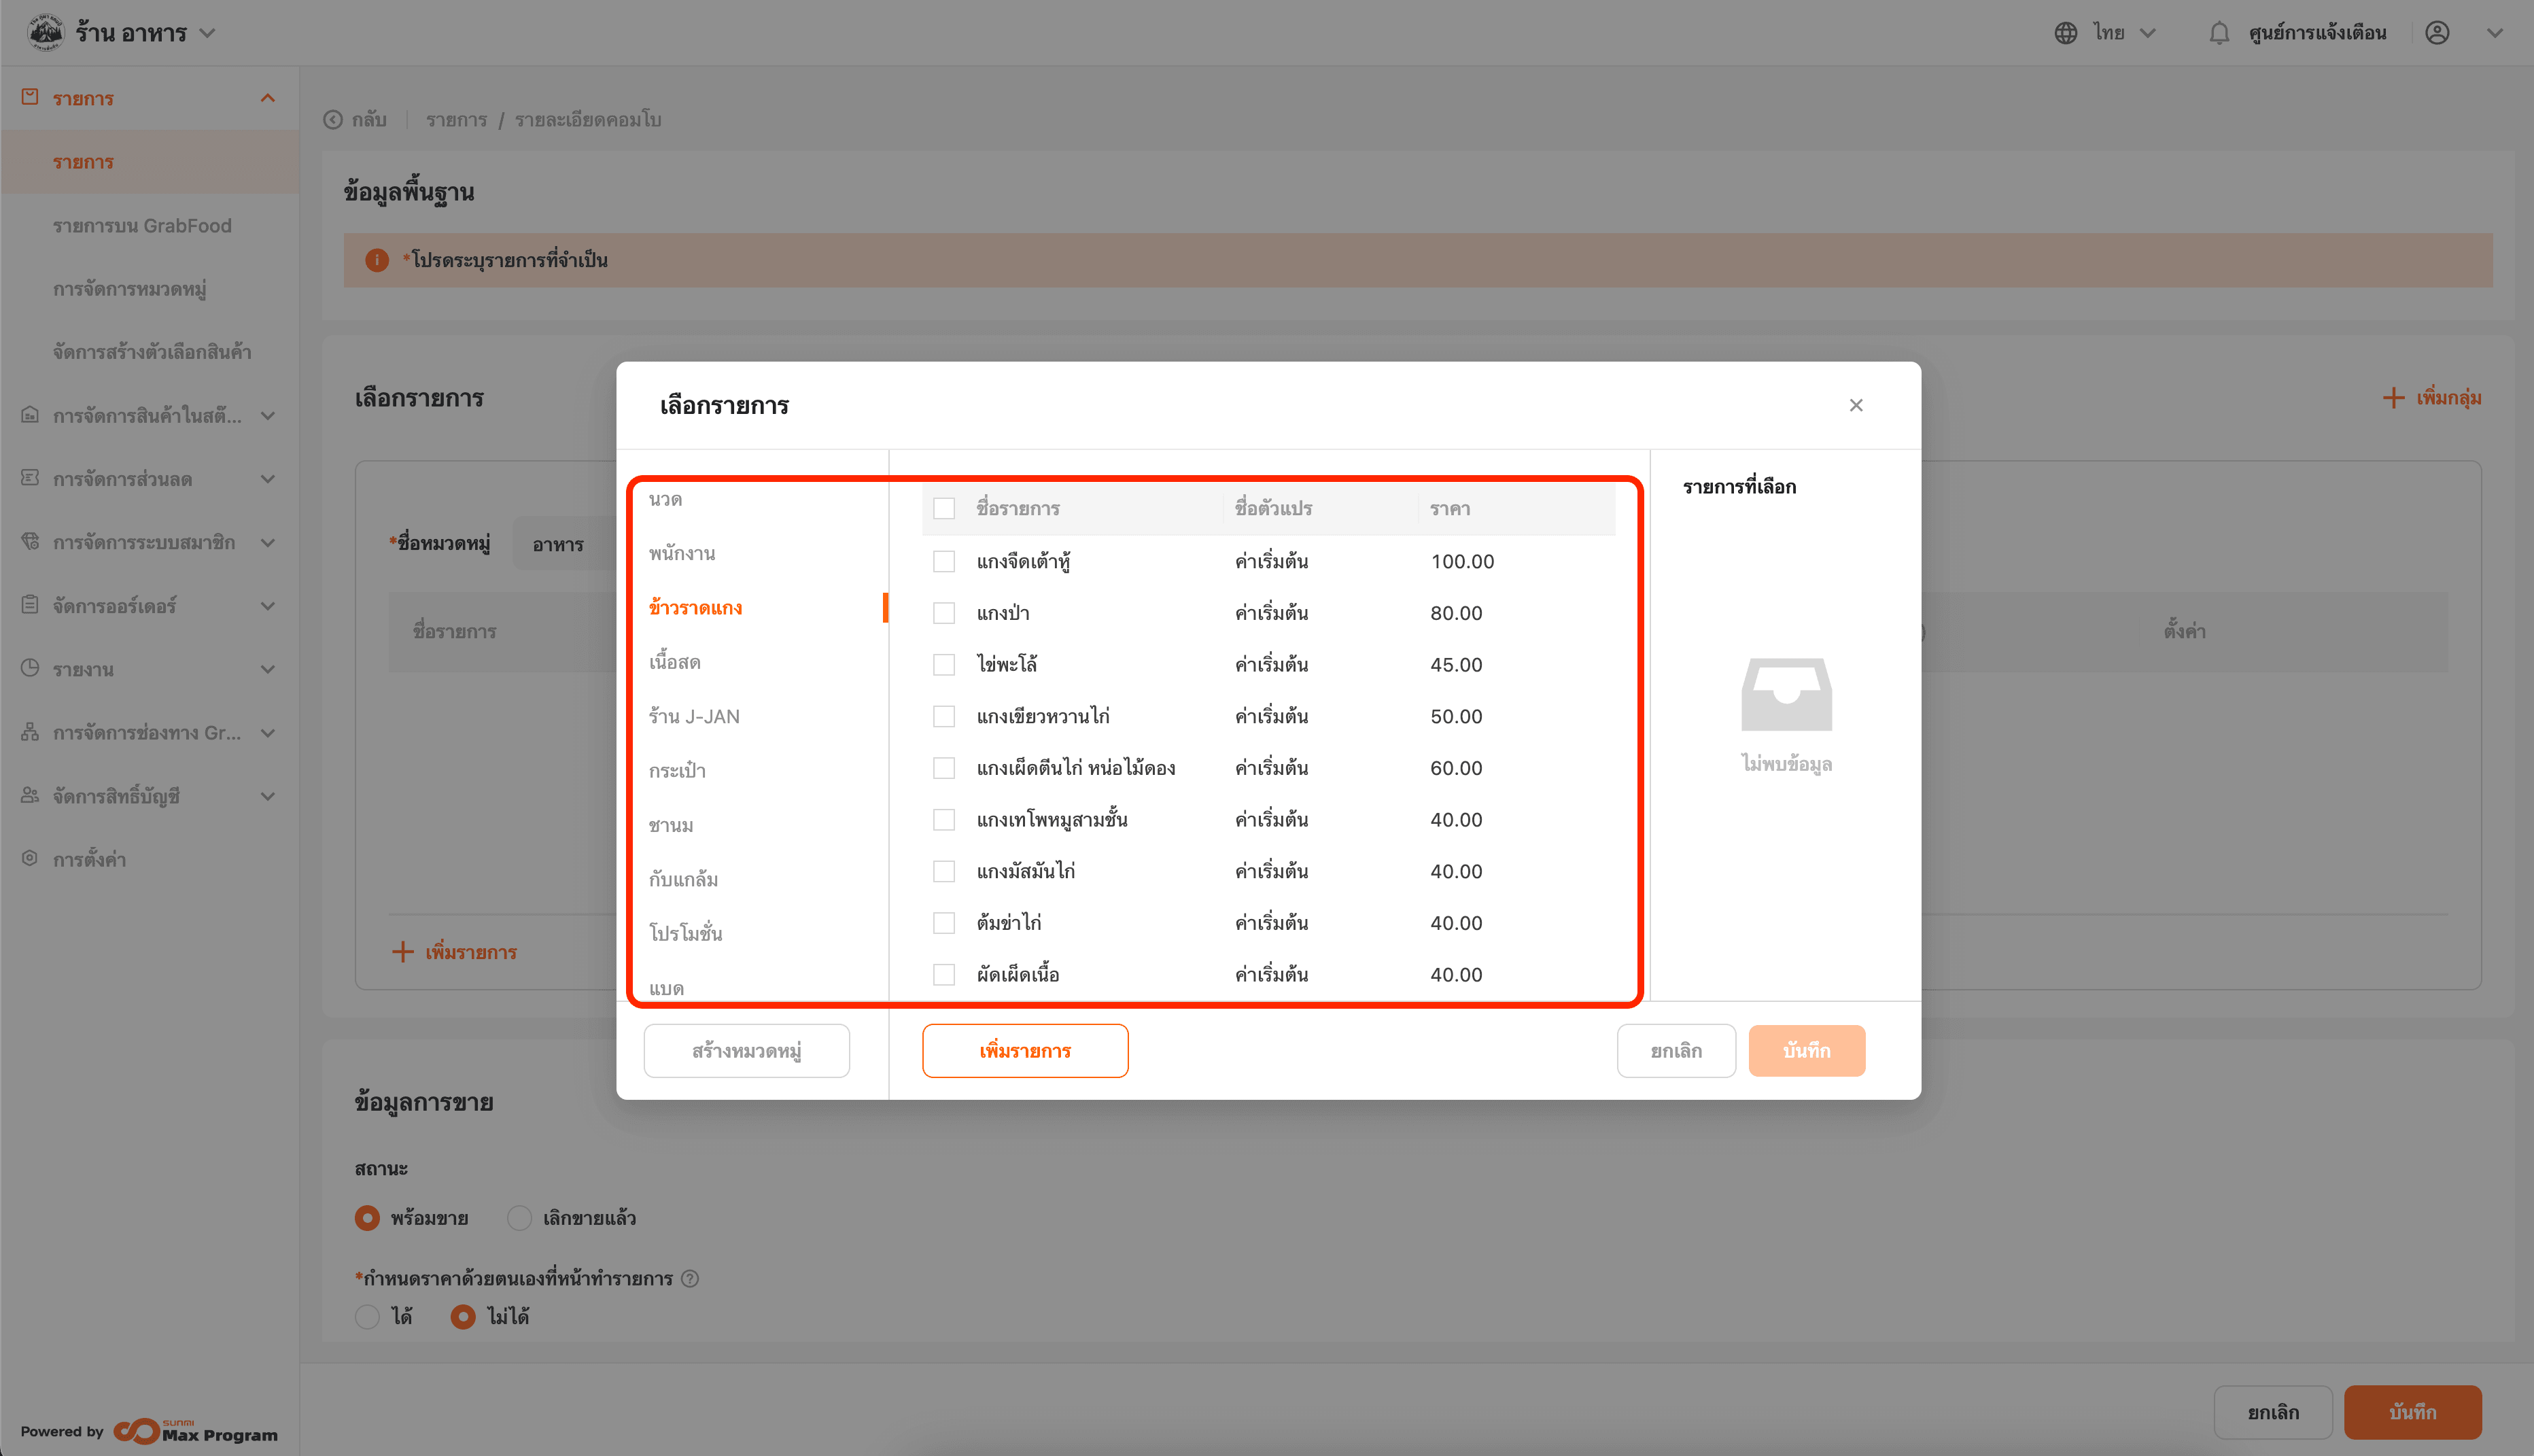
Task: Tick the checkbox for ไข่พะโล้
Action: 943,665
